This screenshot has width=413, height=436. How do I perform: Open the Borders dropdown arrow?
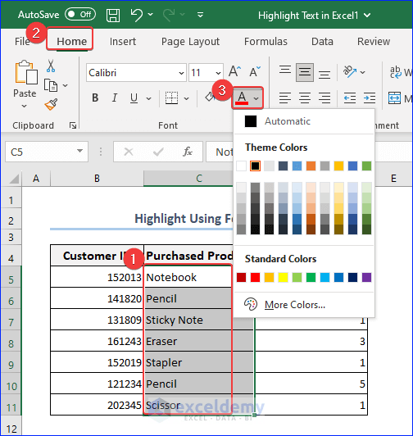(x=186, y=98)
